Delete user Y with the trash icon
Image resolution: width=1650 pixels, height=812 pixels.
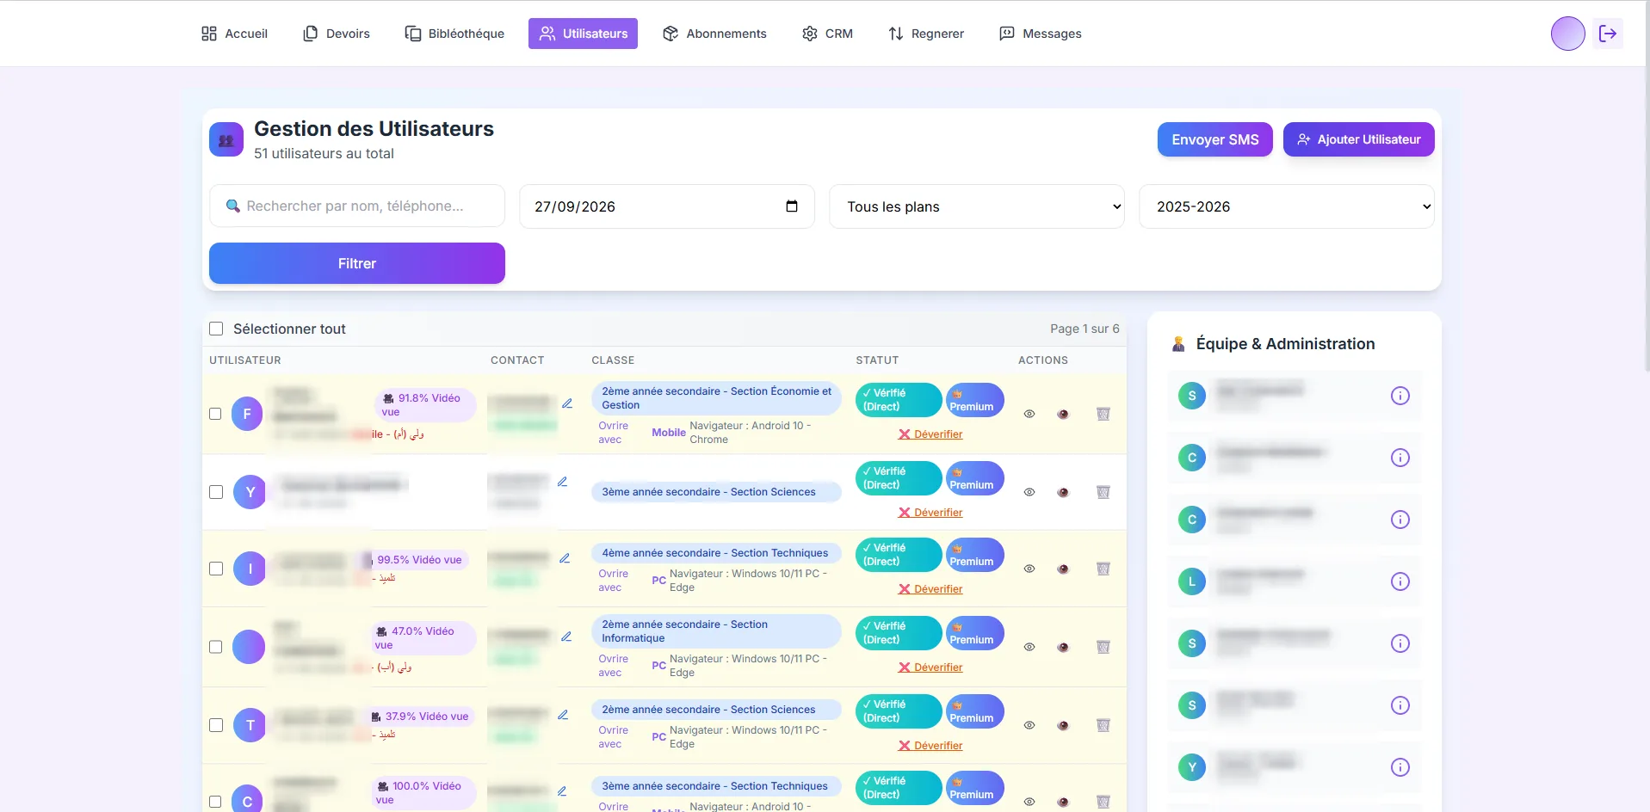1103,492
